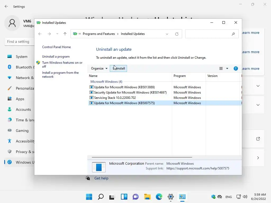Expand the address bar history dropdown

167,34
